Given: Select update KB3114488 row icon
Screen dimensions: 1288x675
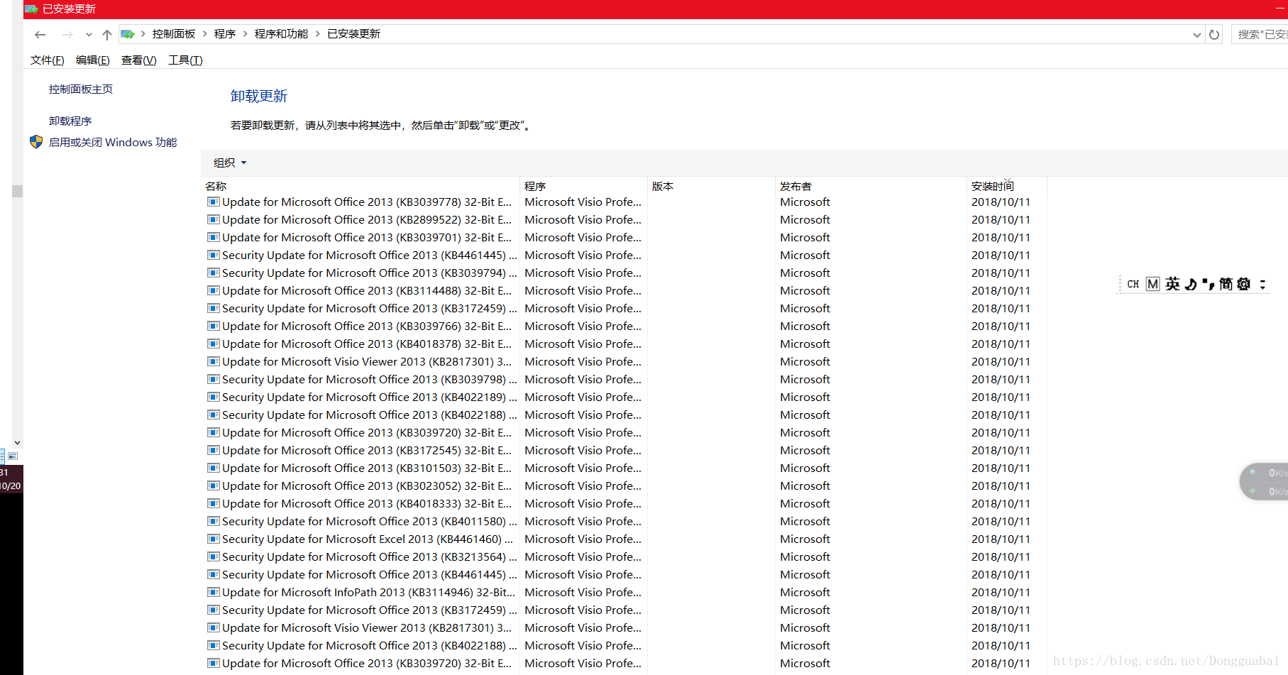Looking at the screenshot, I should coord(213,290).
